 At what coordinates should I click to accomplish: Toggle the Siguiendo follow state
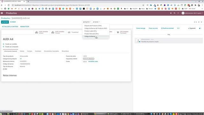click(192, 28)
